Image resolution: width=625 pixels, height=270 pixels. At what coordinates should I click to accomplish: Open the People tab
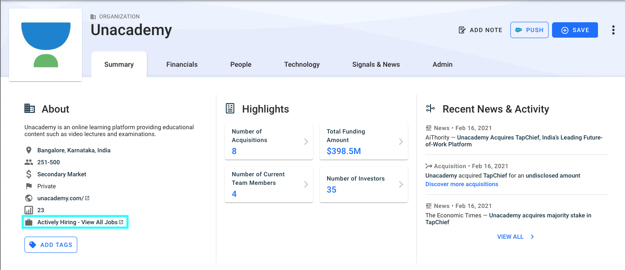[x=241, y=65]
